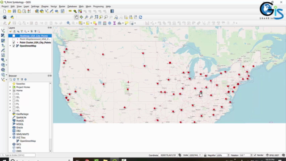Open the Vector menu
The height and width of the screenshot is (161, 286).
pyautogui.click(x=54, y=6)
